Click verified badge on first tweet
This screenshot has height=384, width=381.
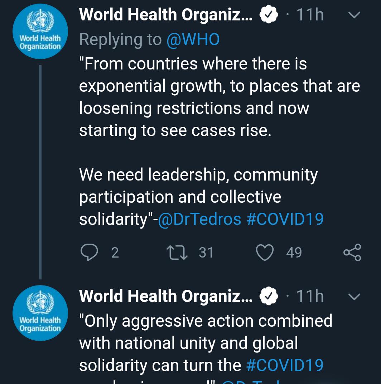[x=269, y=15]
